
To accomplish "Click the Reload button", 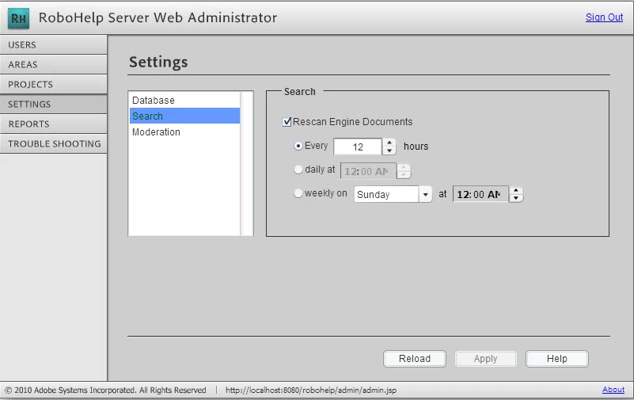I will click(415, 359).
